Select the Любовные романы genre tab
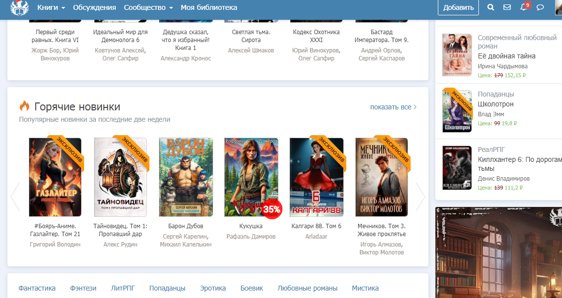The image size is (562, 298). (x=308, y=288)
